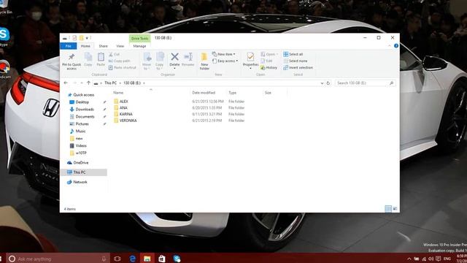
Task: Click the search magnifier icon
Action: click(391, 83)
